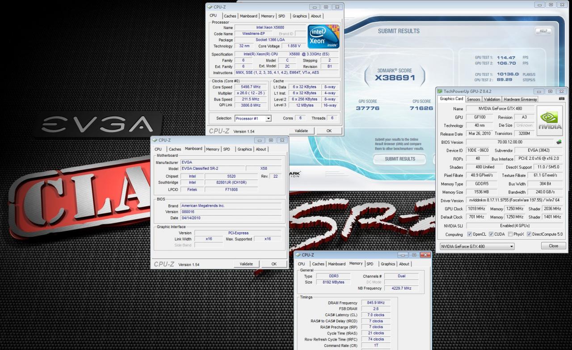Click the camera screenshot icon in GPU-Z

pyautogui.click(x=562, y=99)
